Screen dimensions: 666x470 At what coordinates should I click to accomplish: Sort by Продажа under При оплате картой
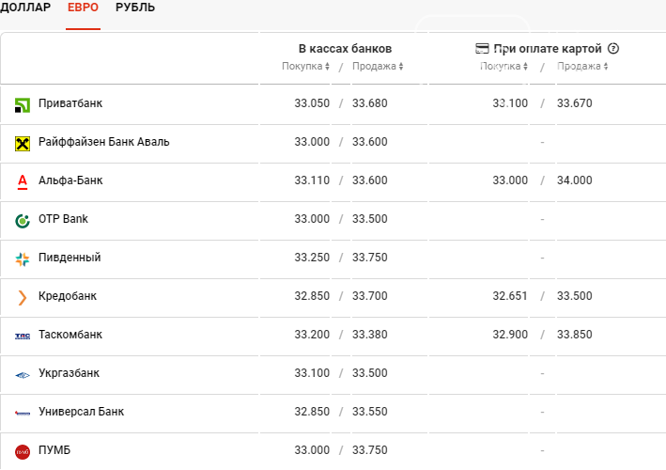point(582,67)
